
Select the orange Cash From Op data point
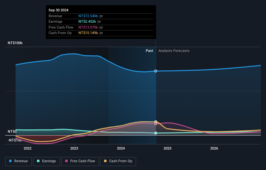click(x=156, y=122)
